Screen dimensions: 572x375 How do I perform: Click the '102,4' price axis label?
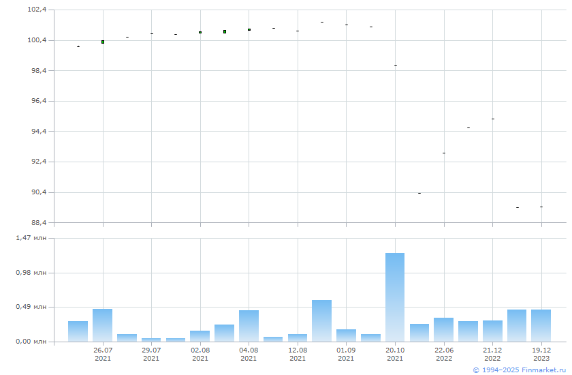coord(37,10)
